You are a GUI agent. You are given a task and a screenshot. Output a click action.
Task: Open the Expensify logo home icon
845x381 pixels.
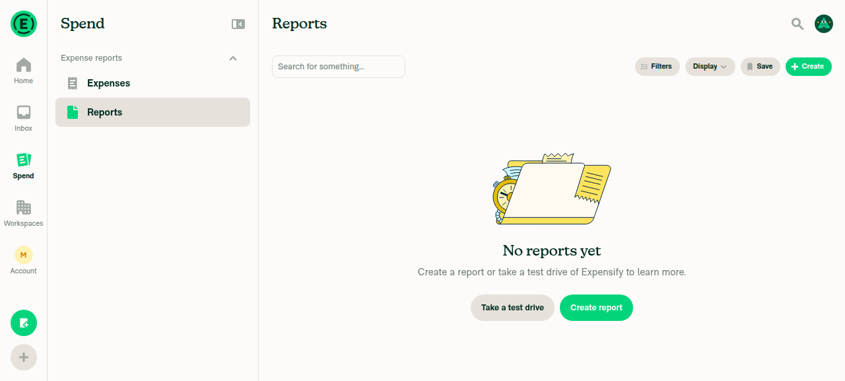[x=24, y=24]
